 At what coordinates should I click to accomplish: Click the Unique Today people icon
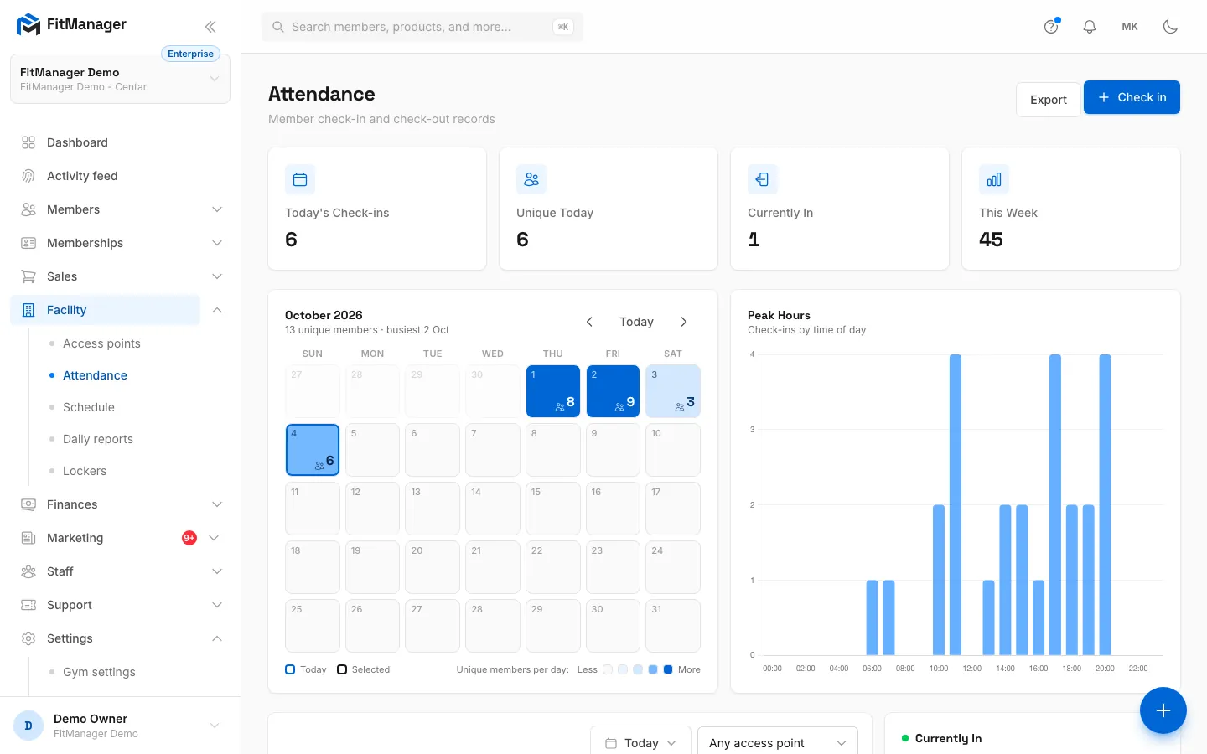click(x=531, y=179)
